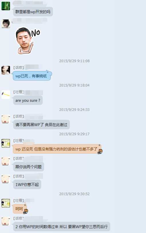The image size is (146, 233).
Task: Click cartoon avatar beside wp 还没死 message
Action: (6, 143)
